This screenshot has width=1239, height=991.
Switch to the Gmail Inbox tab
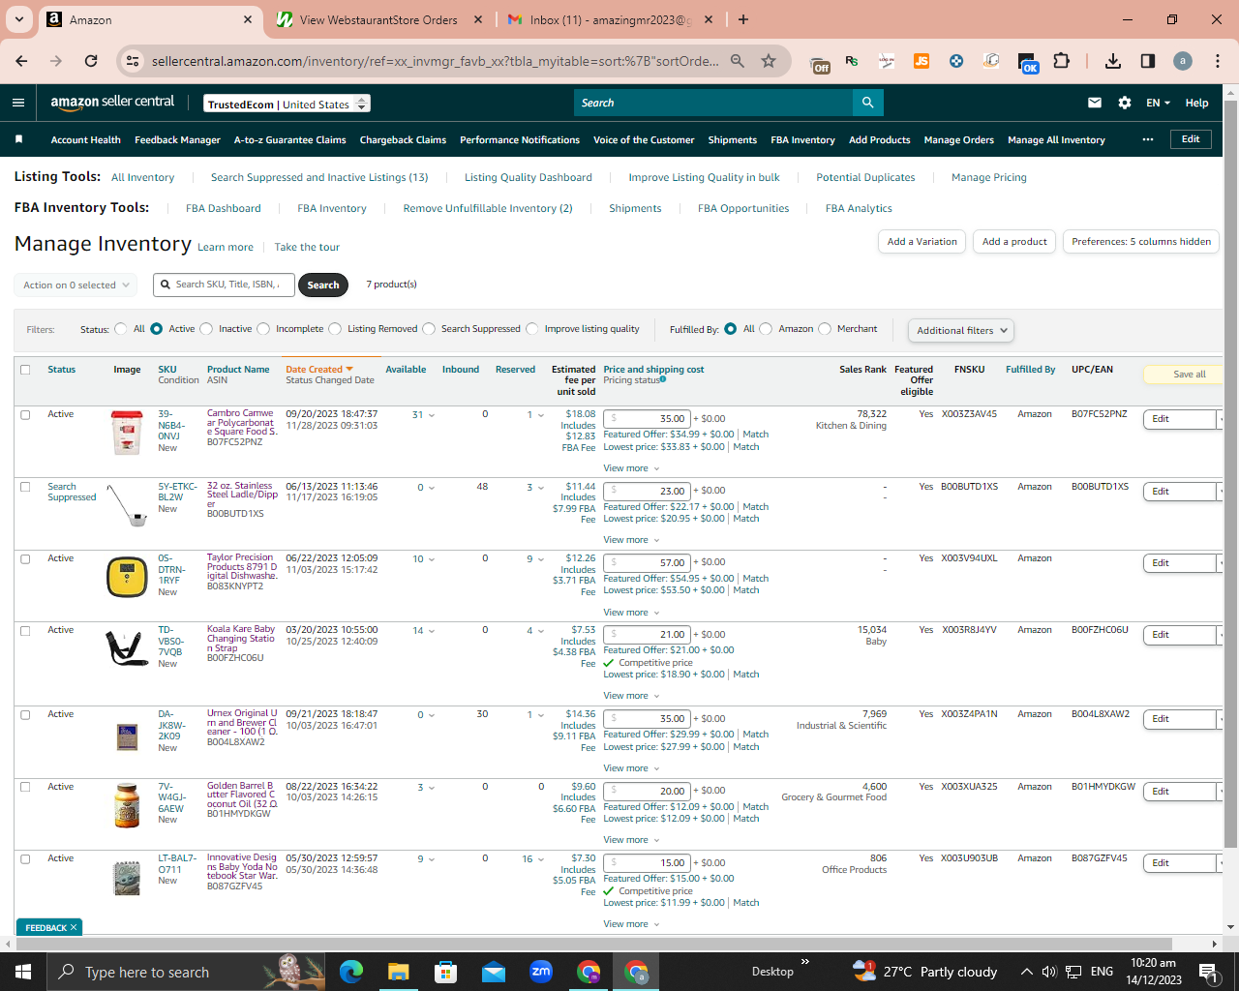coord(610,19)
